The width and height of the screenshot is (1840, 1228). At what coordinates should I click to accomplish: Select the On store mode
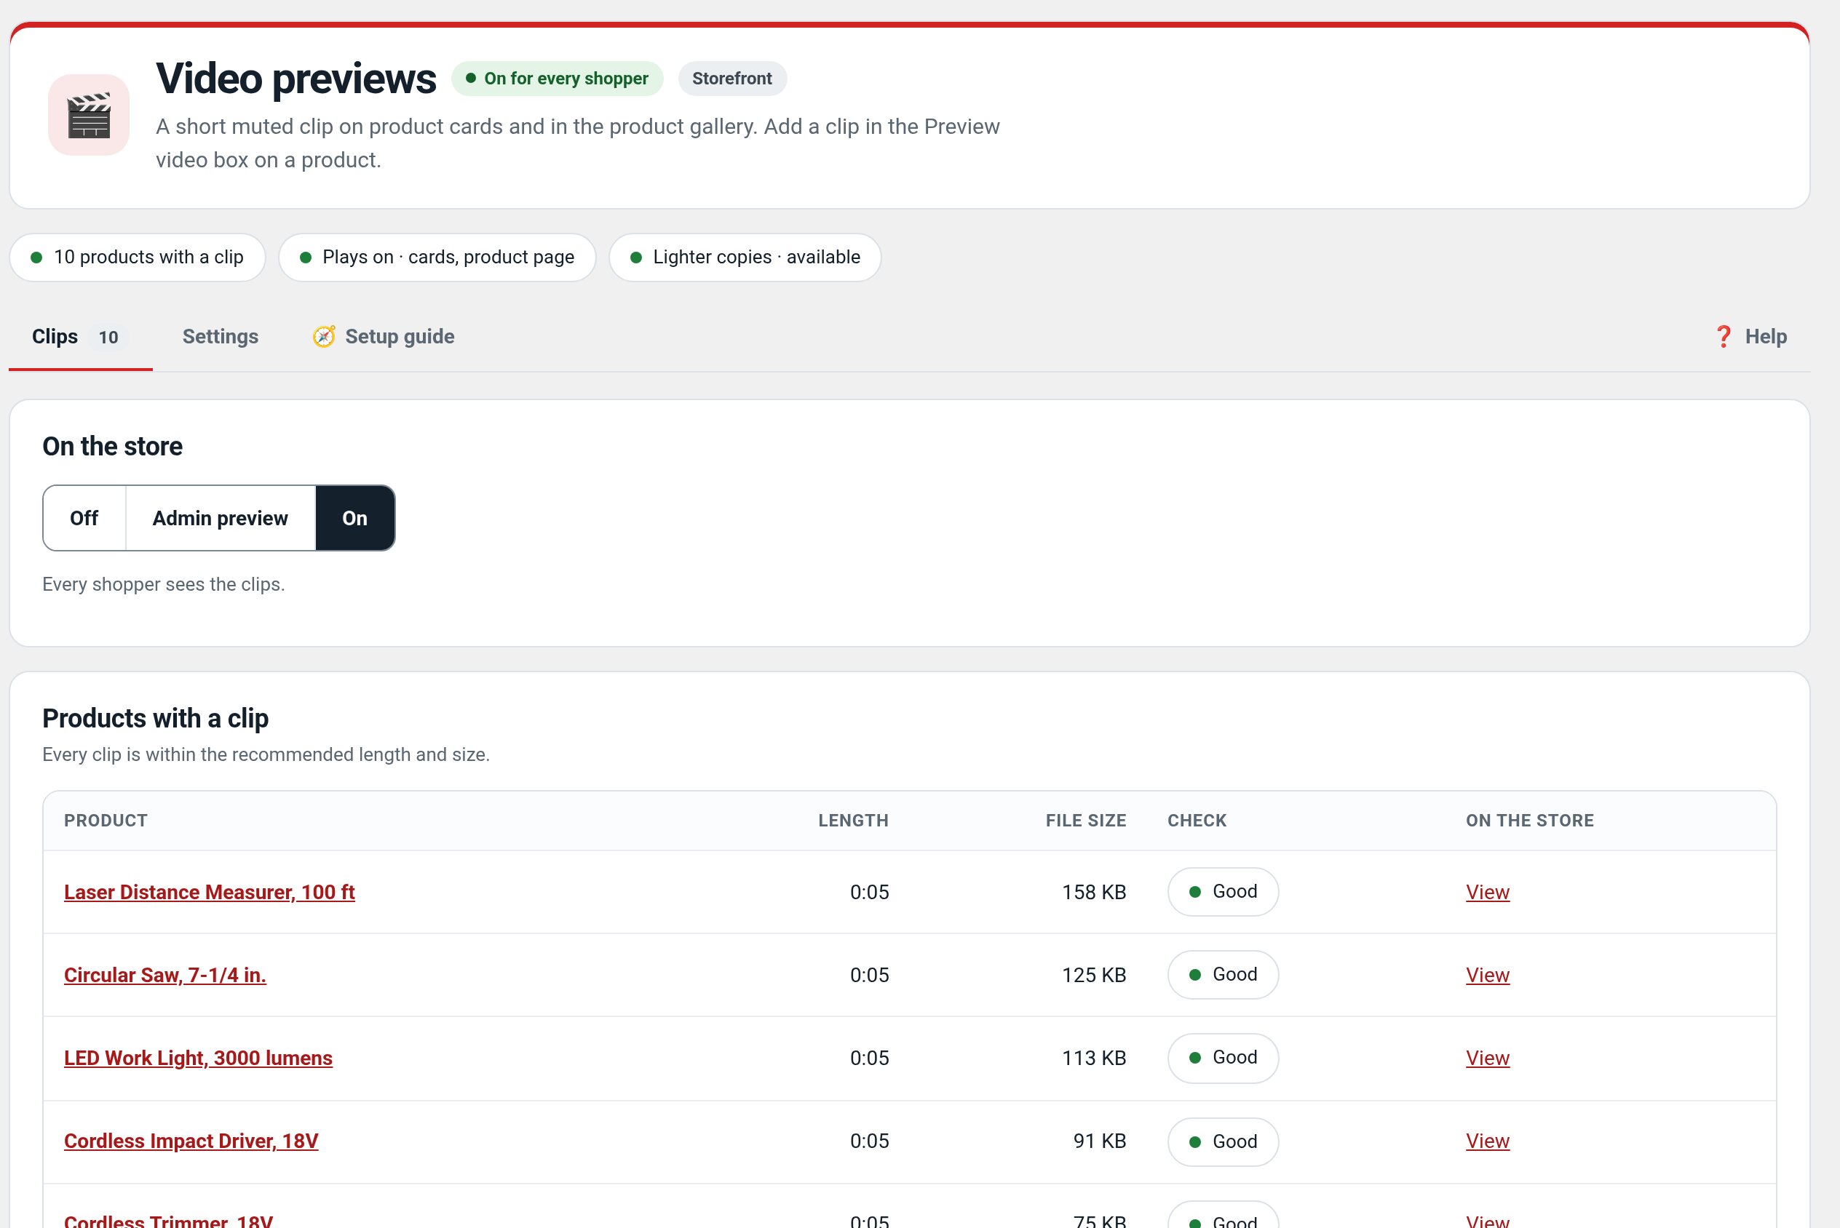355,518
